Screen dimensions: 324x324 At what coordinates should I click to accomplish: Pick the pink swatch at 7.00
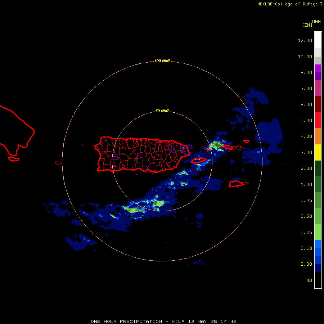click(x=318, y=88)
